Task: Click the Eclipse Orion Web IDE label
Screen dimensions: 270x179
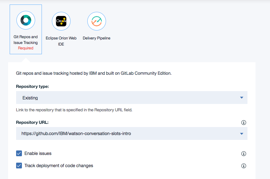Action: [61, 41]
